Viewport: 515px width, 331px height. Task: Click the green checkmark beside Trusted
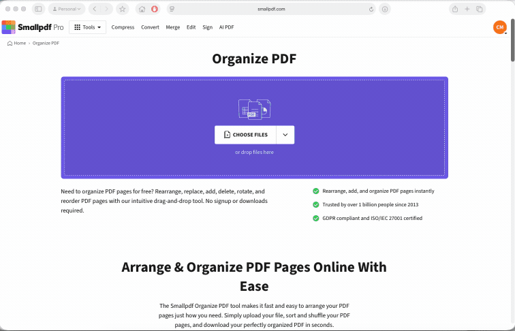[315, 204]
